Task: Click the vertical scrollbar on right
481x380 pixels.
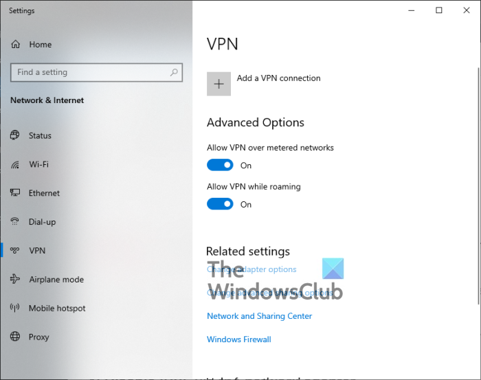Action: click(478, 186)
